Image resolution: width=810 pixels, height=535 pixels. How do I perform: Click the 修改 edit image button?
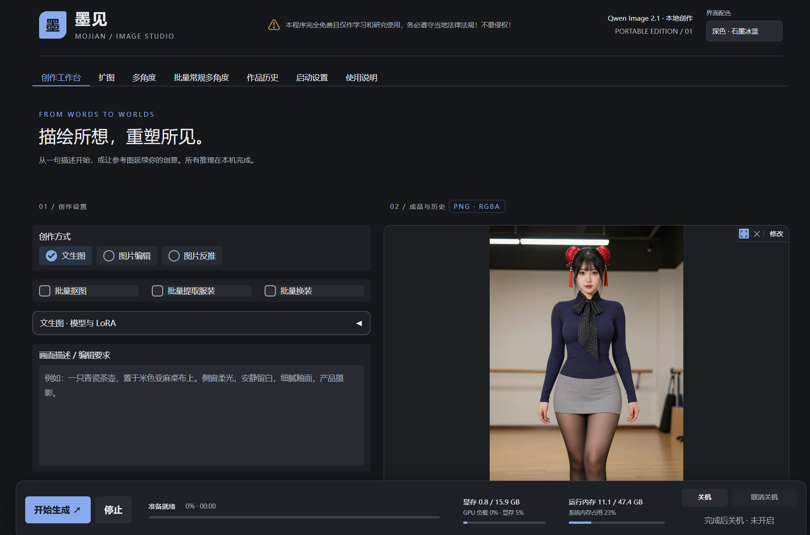tap(776, 234)
